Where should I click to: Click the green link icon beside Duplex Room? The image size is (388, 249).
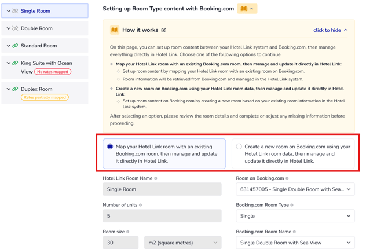[15, 89]
